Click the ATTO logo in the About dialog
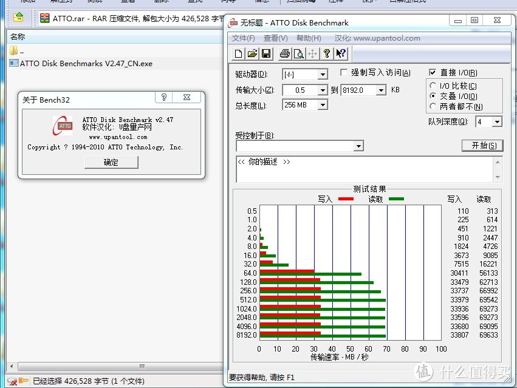This screenshot has width=517, height=388. (63, 126)
